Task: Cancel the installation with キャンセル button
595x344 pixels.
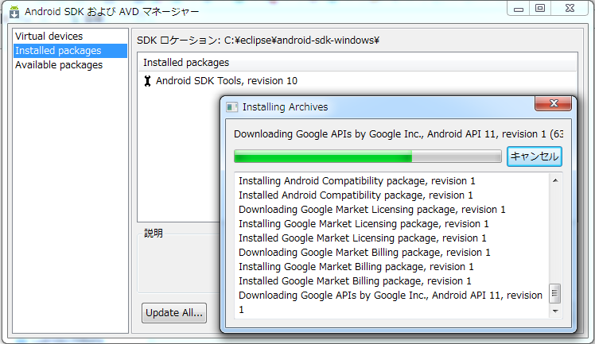Action: coord(535,157)
